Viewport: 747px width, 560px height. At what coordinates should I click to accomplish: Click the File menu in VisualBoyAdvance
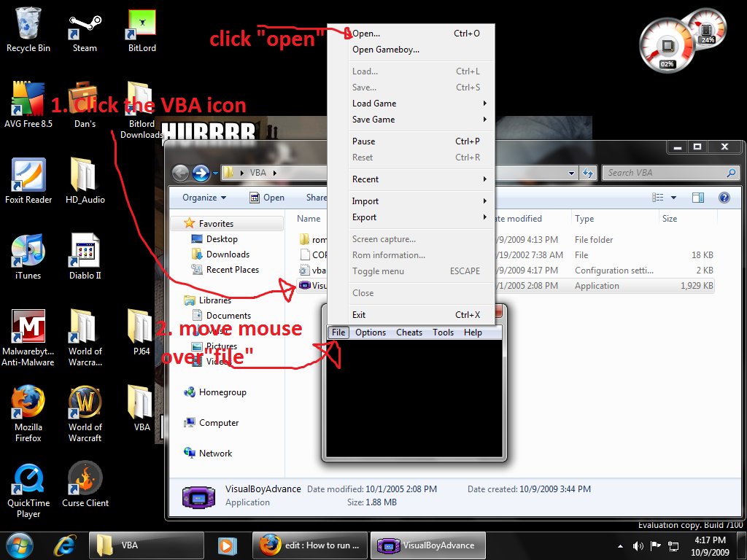pyautogui.click(x=338, y=332)
